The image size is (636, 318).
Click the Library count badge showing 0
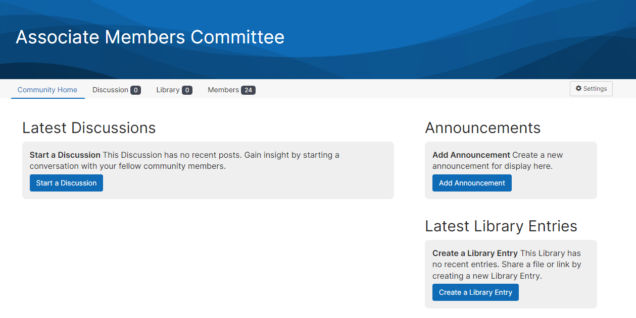pos(187,90)
